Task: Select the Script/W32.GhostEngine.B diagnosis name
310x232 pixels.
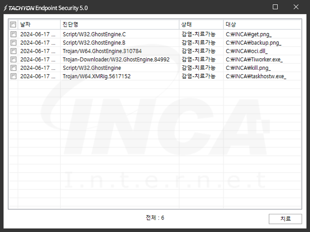Action: tap(94, 43)
